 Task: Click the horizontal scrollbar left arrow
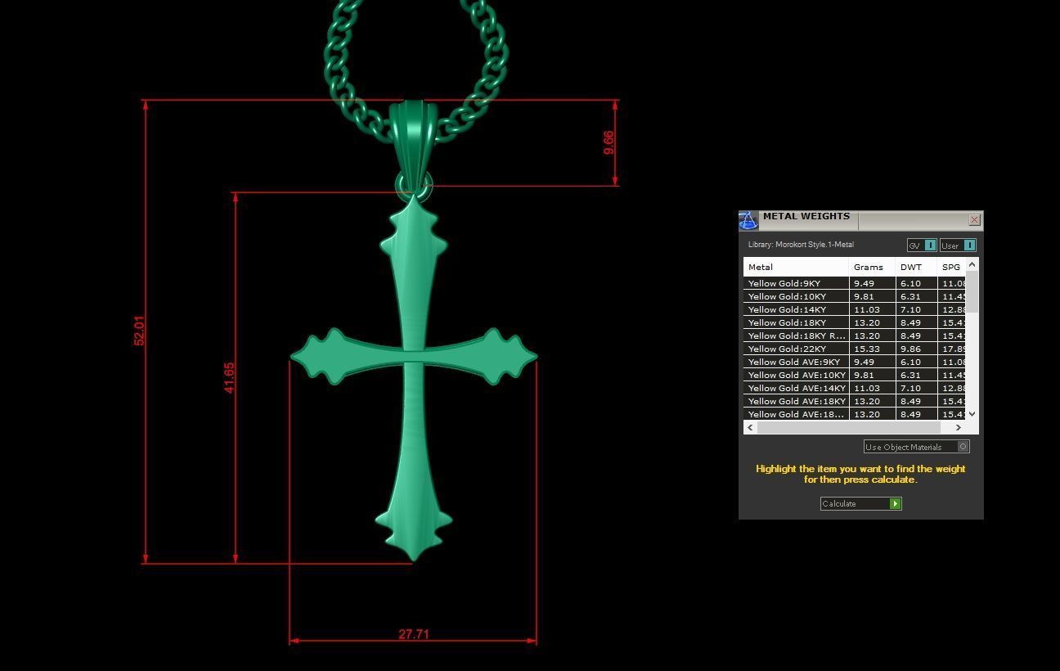tap(751, 427)
